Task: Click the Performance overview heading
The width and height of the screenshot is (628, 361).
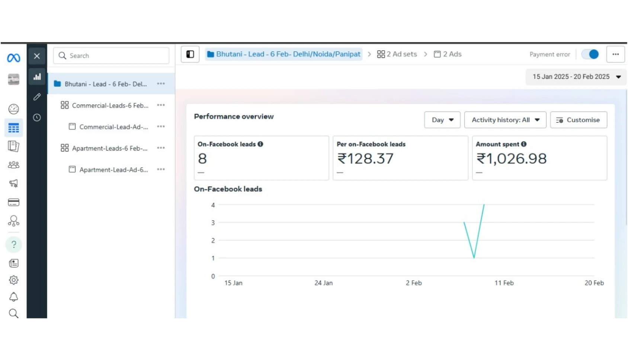Action: [x=234, y=117]
